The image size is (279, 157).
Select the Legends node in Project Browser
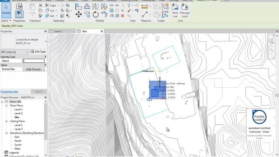click(14, 153)
